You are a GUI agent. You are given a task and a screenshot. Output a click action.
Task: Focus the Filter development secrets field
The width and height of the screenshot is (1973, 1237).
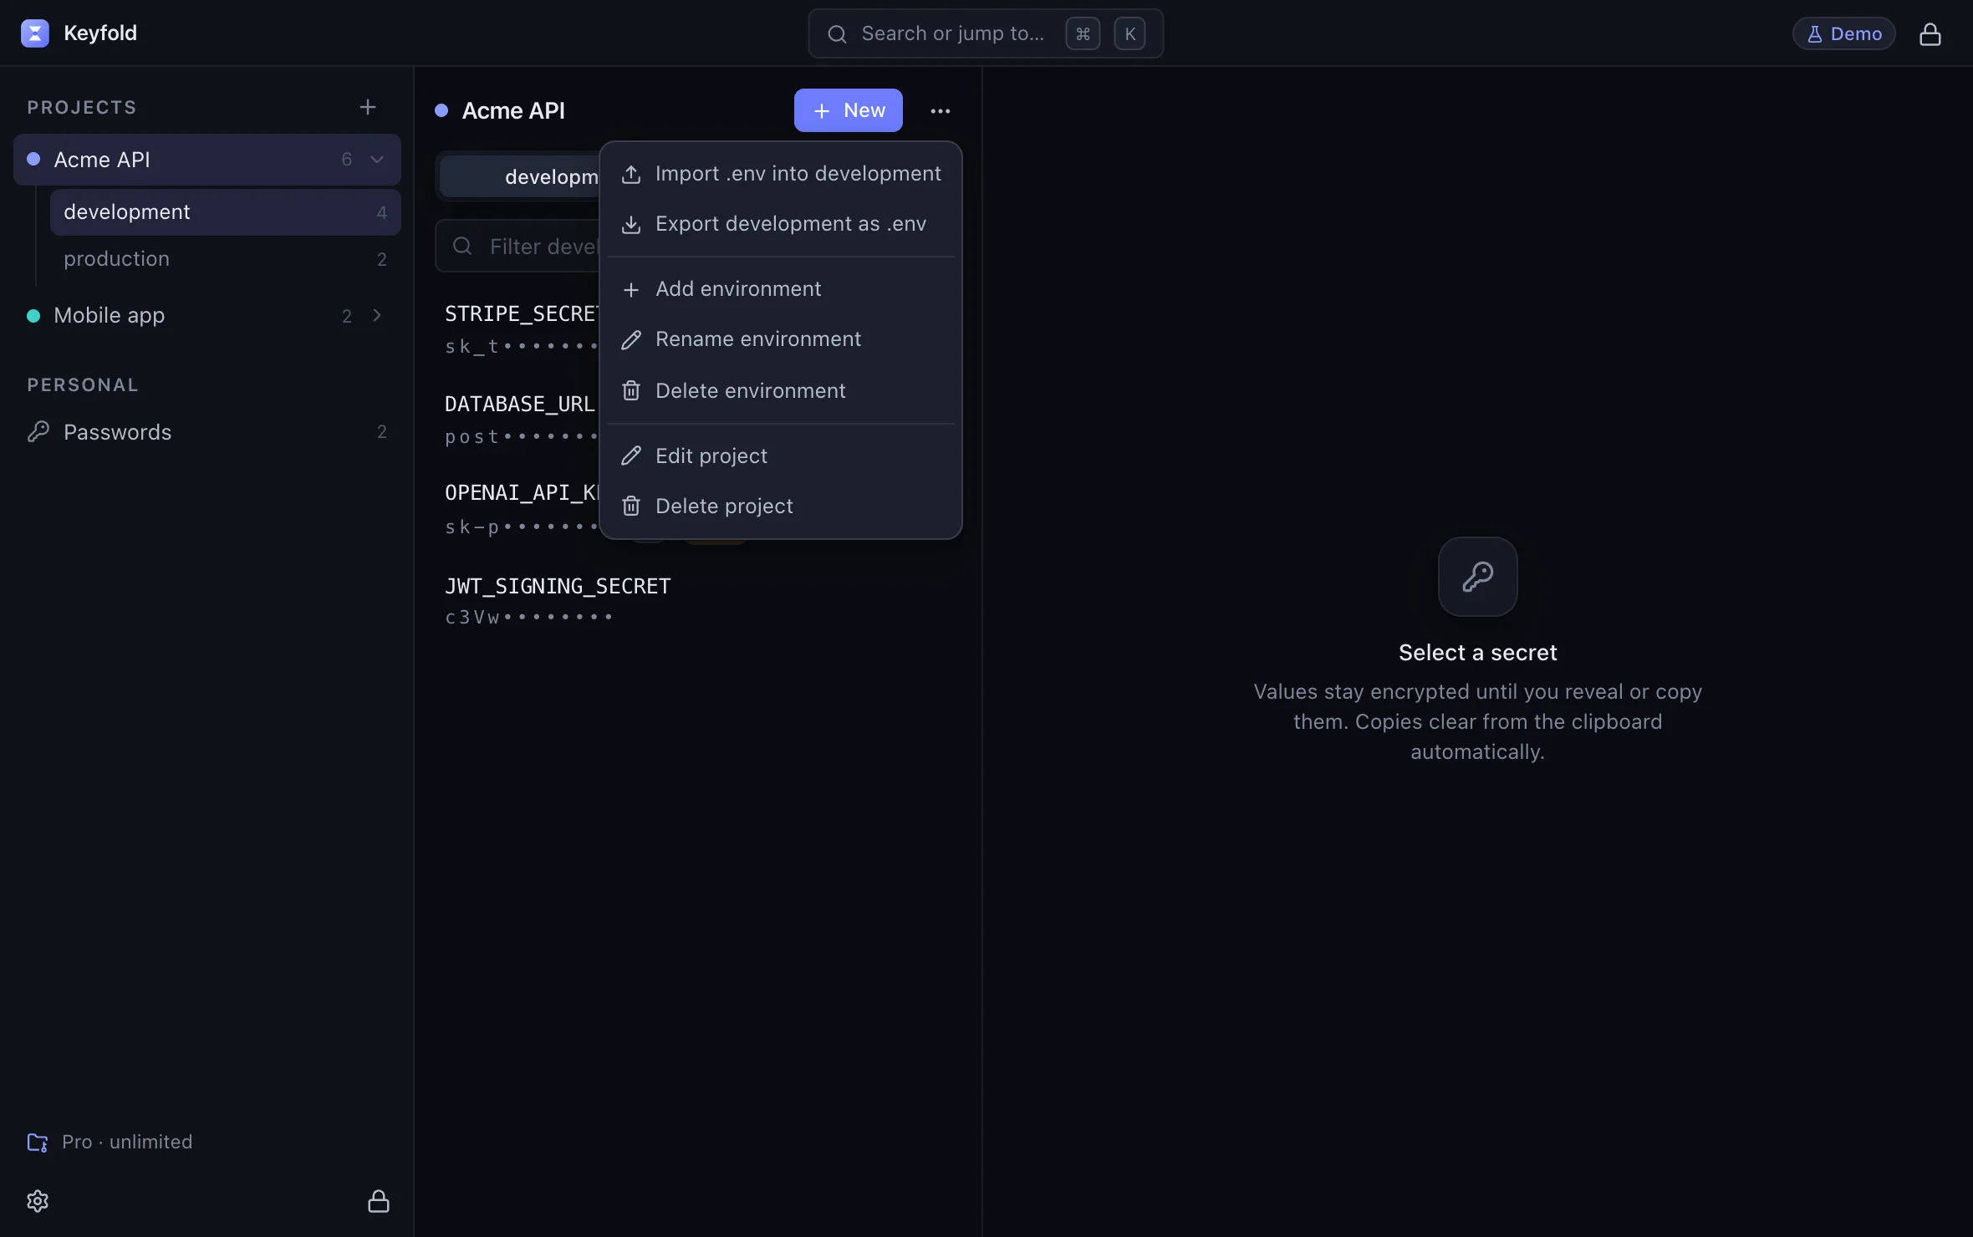(517, 246)
